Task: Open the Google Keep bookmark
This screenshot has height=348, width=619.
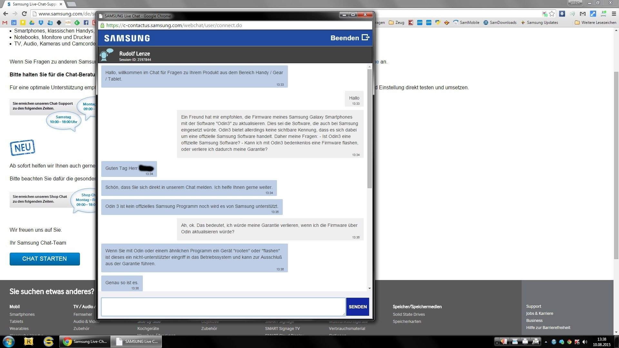Action: point(23,23)
